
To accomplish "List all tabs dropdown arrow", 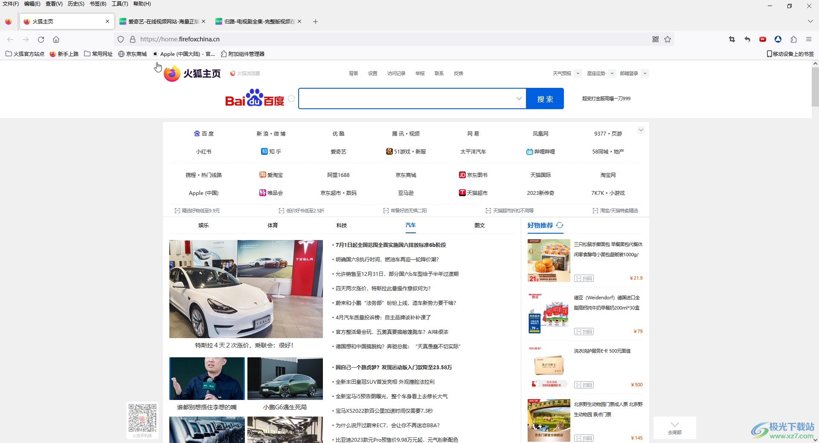I will click(810, 21).
